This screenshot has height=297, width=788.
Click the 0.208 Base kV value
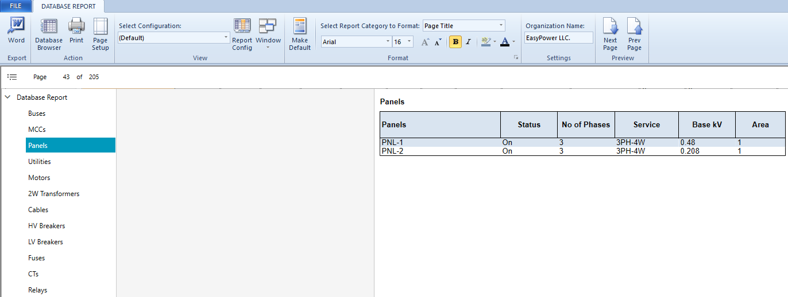689,151
